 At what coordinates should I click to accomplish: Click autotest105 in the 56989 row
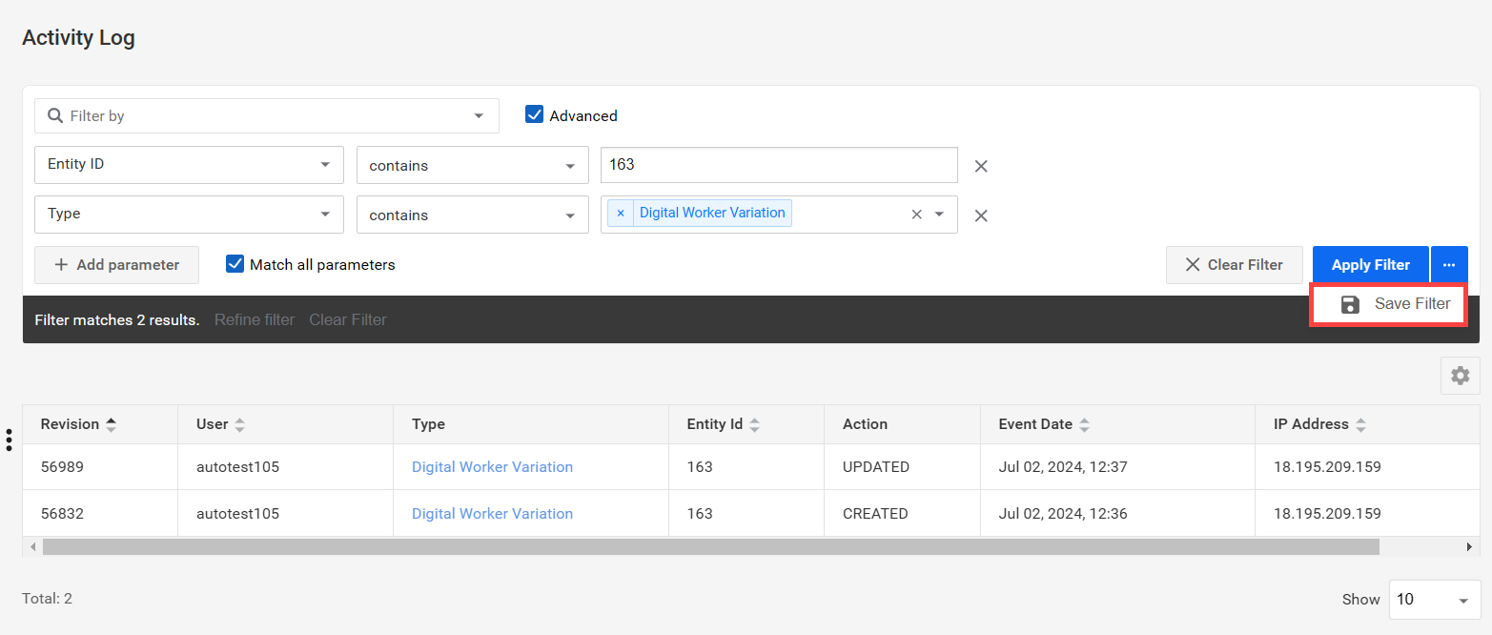click(x=237, y=467)
